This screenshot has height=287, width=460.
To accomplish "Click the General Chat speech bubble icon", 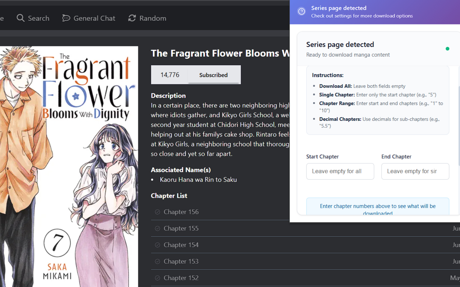I will (x=66, y=18).
